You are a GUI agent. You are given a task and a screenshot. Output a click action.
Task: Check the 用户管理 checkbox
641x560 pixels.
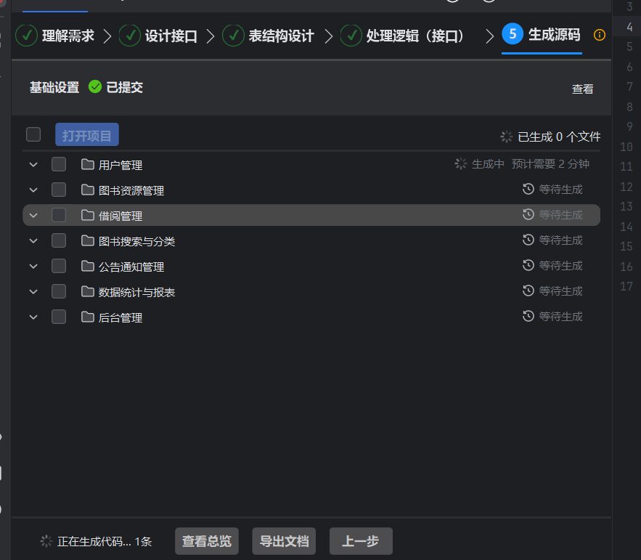point(59,164)
